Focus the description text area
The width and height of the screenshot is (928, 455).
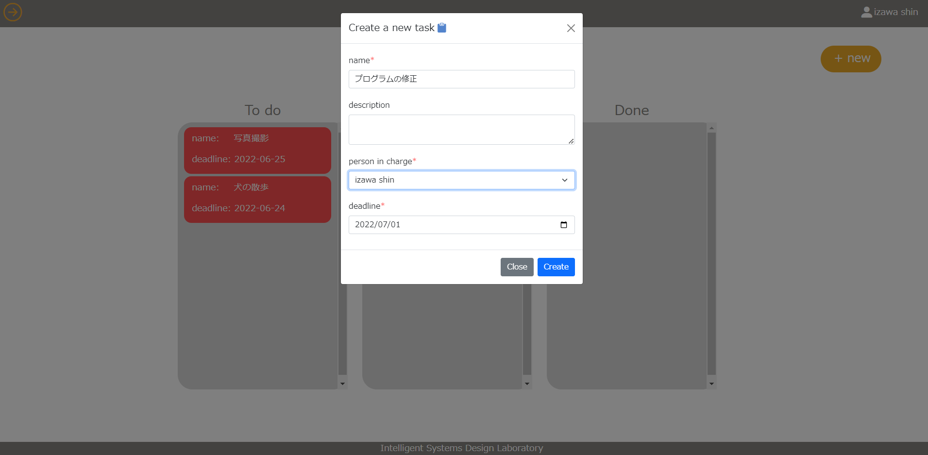coord(462,130)
